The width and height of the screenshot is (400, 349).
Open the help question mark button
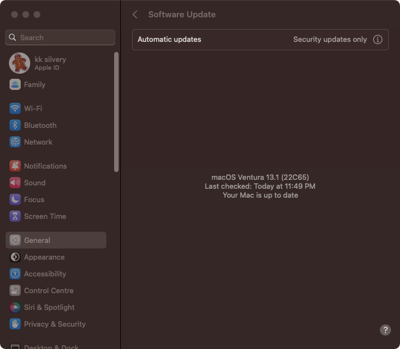(x=385, y=330)
